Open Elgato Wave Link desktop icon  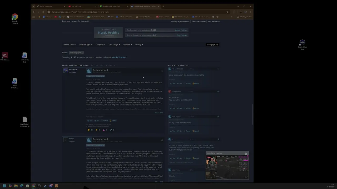tap(302, 45)
